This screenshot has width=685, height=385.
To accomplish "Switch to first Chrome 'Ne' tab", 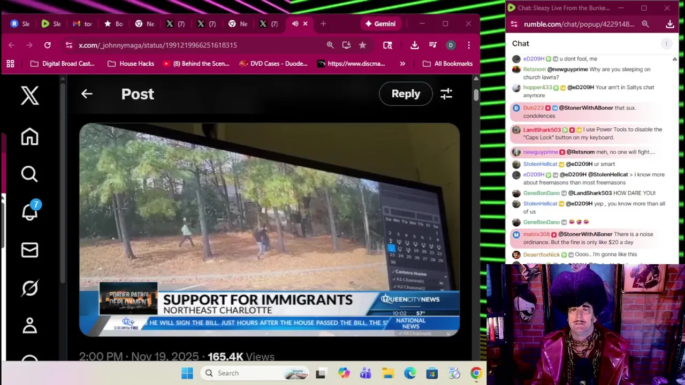I will point(144,24).
